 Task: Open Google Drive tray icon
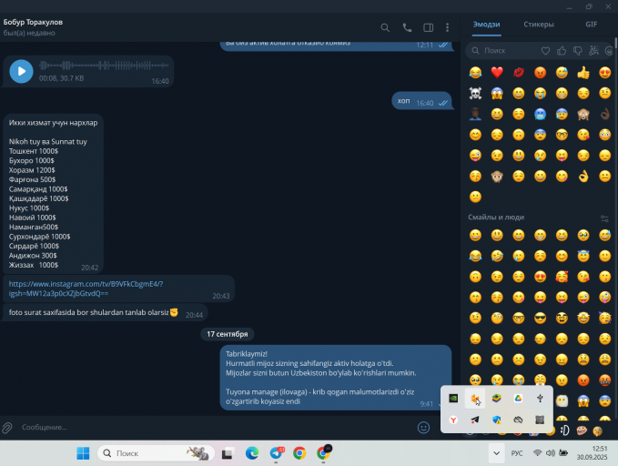point(518,399)
